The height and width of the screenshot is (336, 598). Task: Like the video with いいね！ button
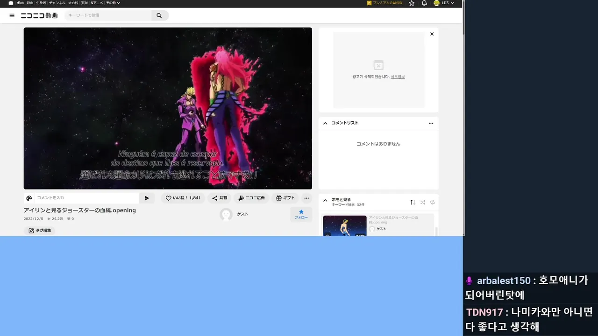[183, 198]
